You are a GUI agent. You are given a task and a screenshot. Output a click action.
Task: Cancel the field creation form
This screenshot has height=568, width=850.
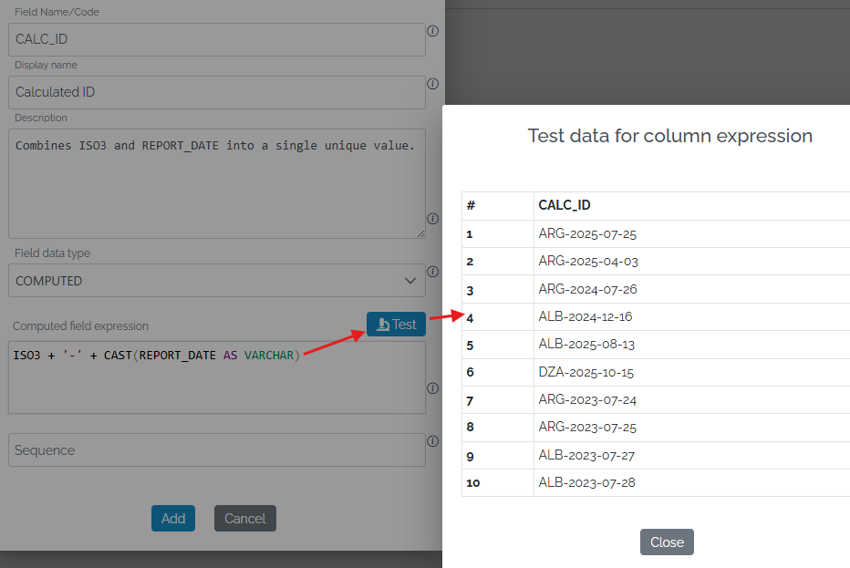pos(244,518)
